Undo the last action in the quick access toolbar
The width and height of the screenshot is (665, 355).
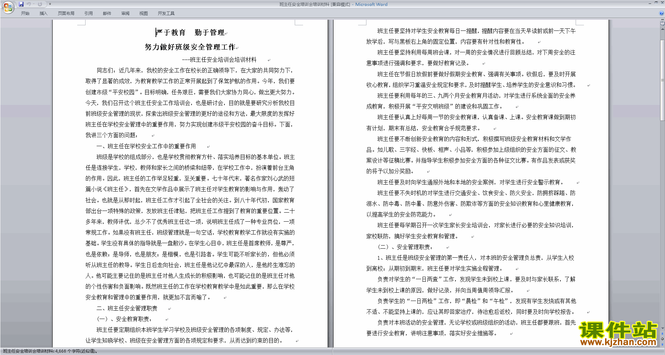pos(29,4)
